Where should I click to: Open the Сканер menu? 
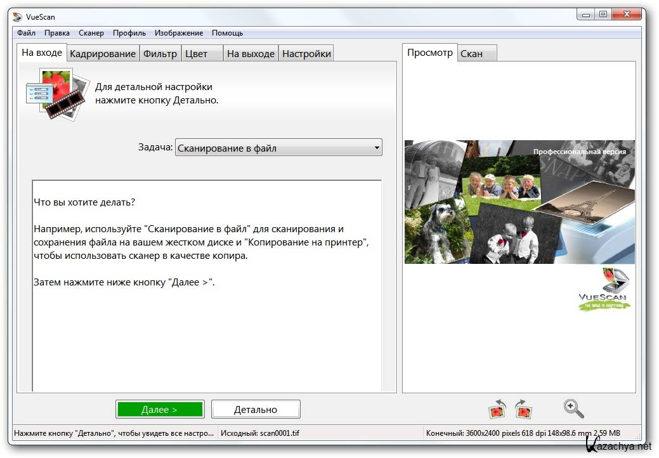pos(91,33)
